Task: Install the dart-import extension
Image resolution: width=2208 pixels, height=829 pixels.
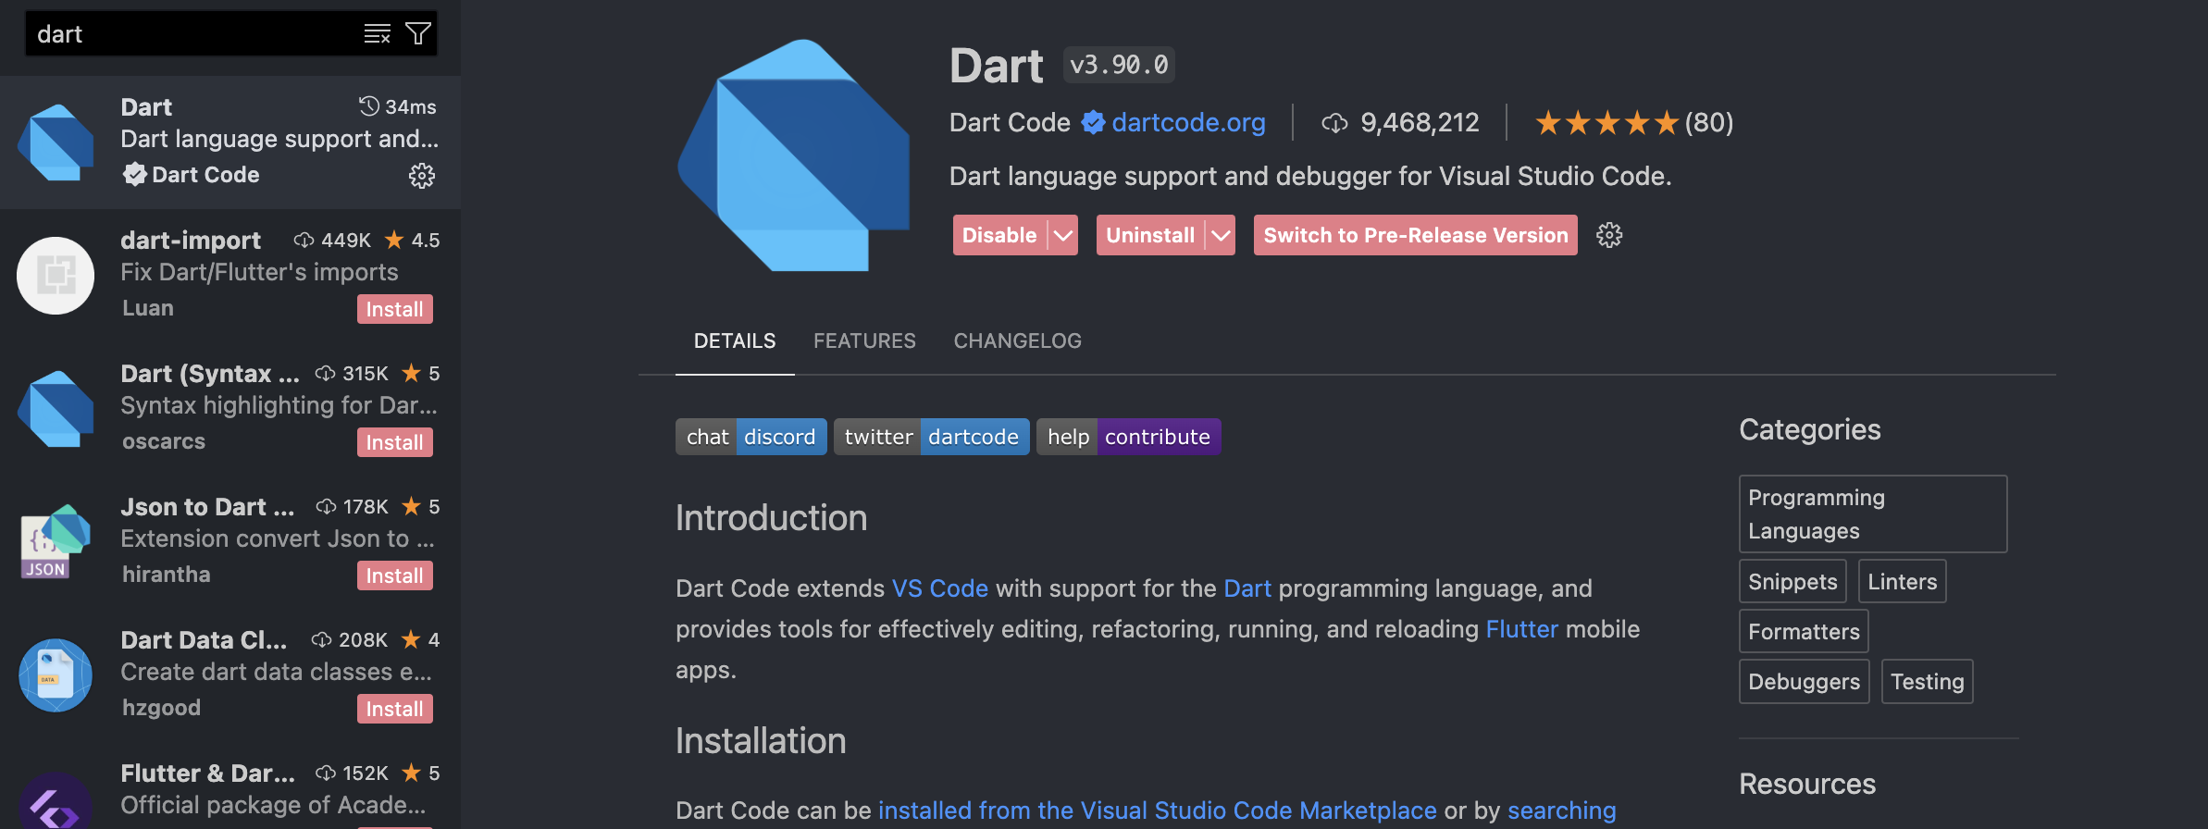Action: coord(395,309)
